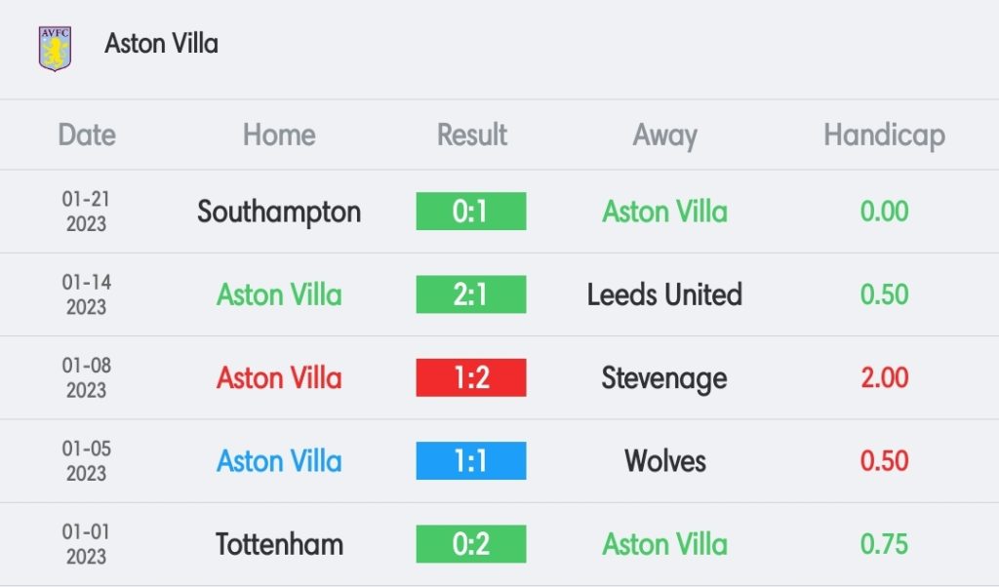Open the green 0:1 result badge
999x587 pixels.
tap(471, 211)
